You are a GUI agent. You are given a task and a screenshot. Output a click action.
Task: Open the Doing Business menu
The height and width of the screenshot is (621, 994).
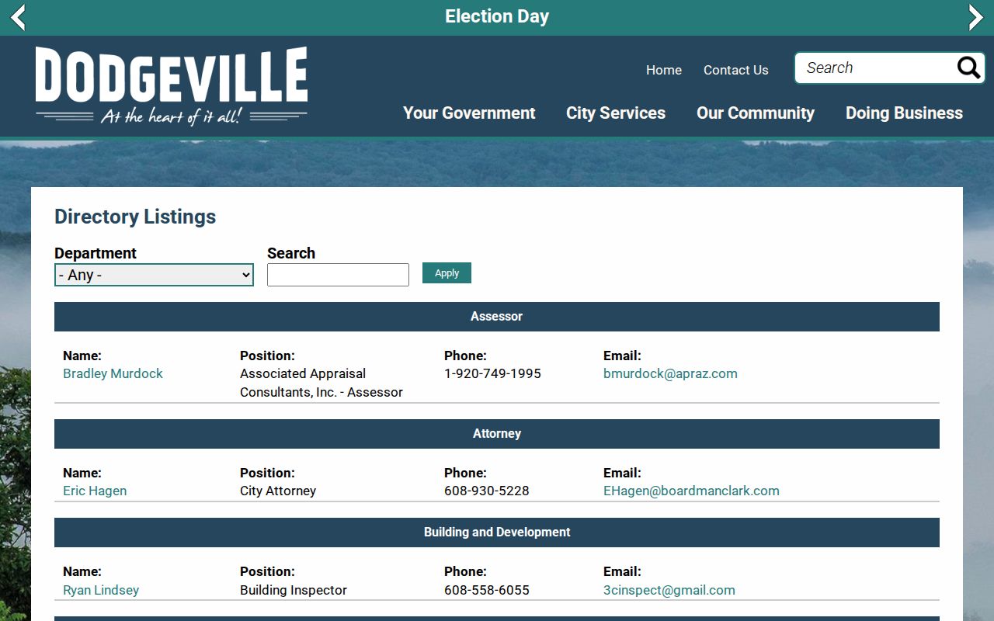pyautogui.click(x=904, y=113)
